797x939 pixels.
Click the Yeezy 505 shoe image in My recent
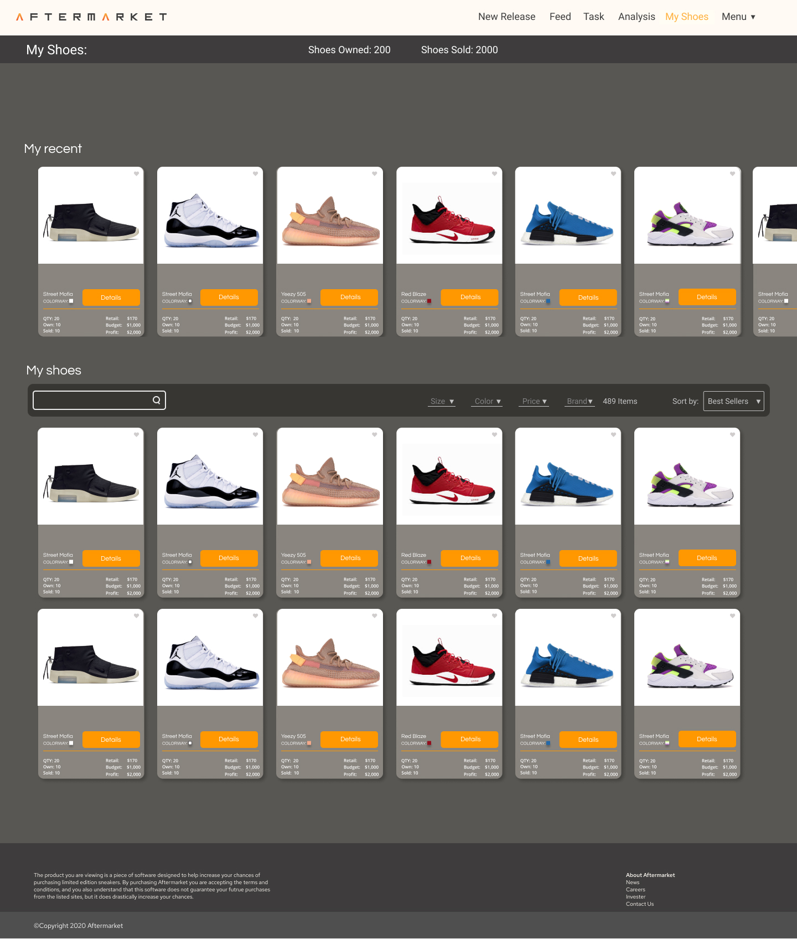pyautogui.click(x=330, y=215)
